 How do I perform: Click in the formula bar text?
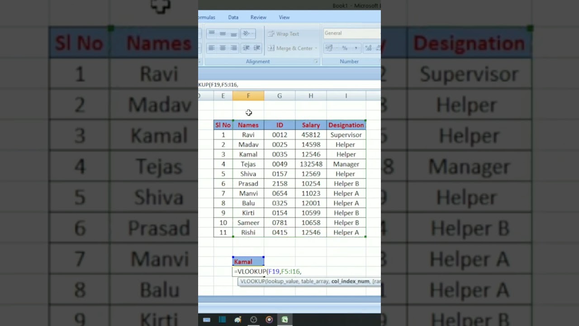(x=218, y=85)
